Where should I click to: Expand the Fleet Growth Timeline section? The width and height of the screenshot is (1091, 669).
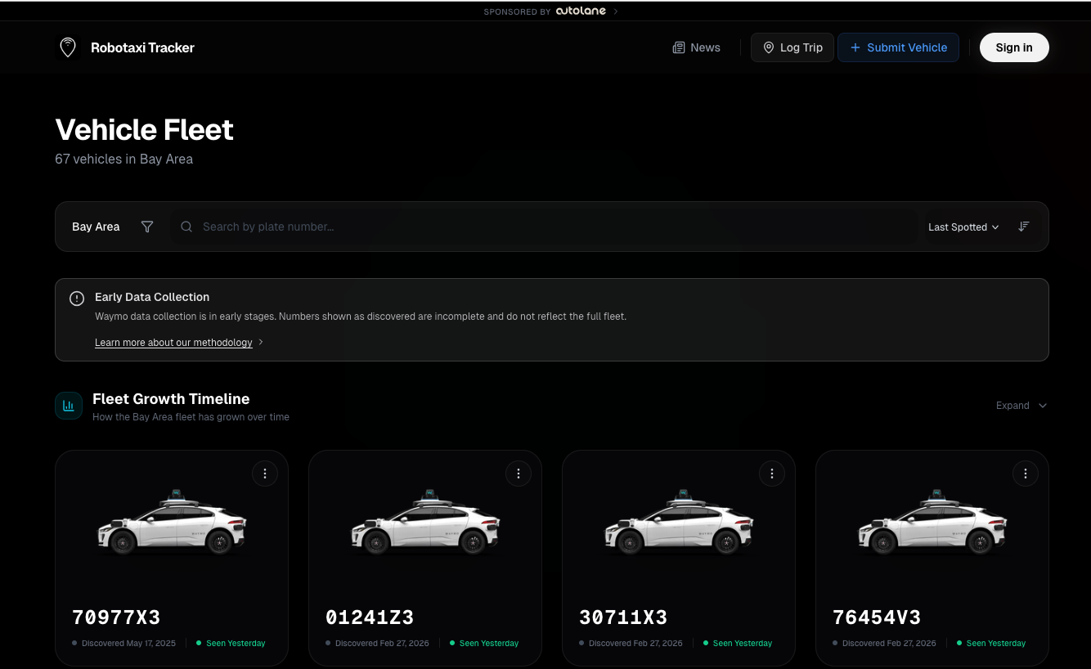coord(1021,406)
